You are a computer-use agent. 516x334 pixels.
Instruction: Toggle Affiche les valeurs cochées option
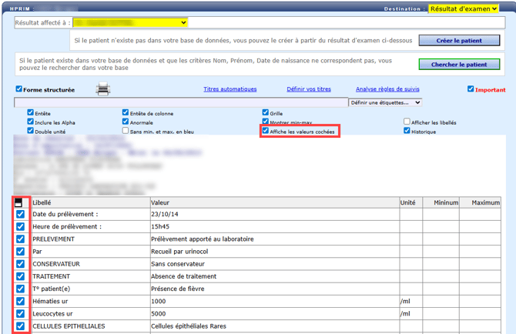point(266,132)
